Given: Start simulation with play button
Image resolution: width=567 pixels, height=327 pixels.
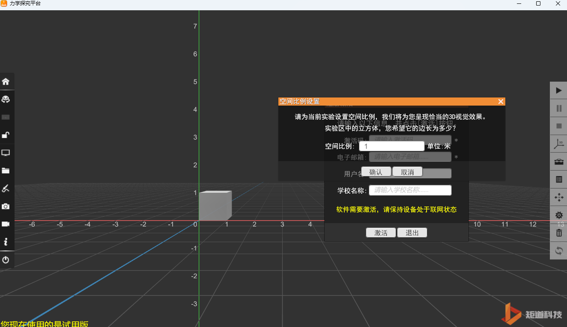Looking at the screenshot, I should (558, 91).
